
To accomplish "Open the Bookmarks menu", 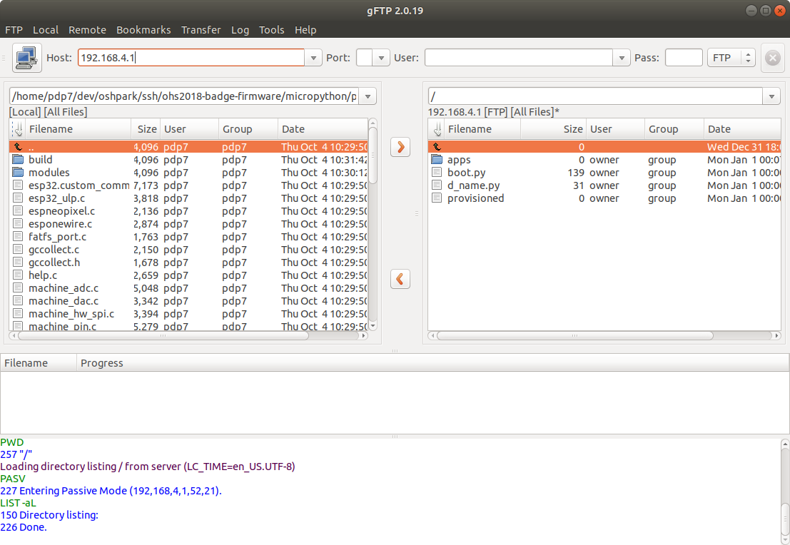I will (x=143, y=30).
